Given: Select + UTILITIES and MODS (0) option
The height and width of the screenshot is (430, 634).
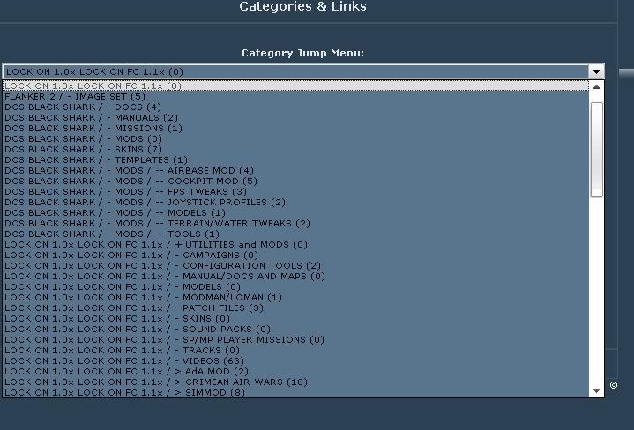Looking at the screenshot, I should (295, 244).
